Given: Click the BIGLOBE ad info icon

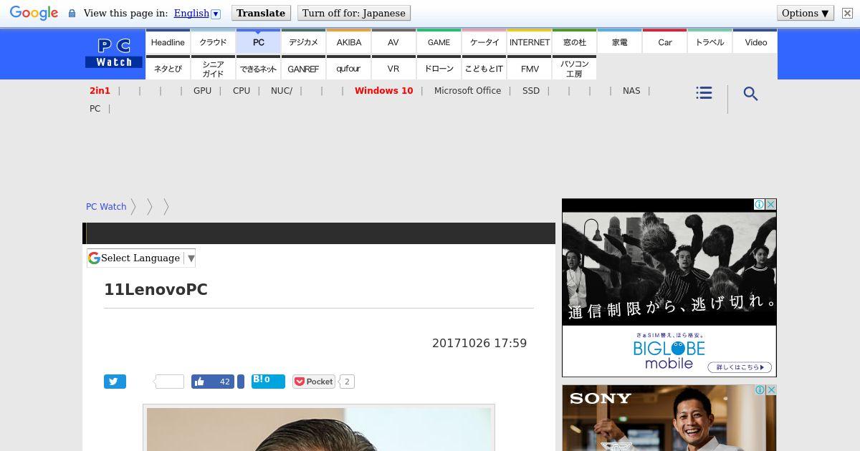Looking at the screenshot, I should (x=760, y=205).
